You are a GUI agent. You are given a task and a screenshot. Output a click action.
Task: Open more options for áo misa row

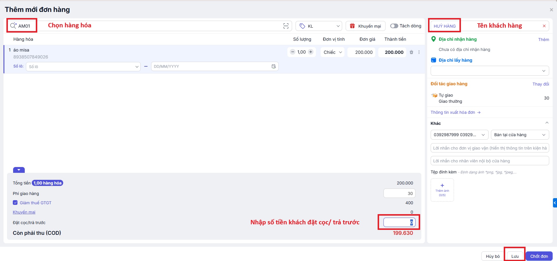[x=419, y=52]
